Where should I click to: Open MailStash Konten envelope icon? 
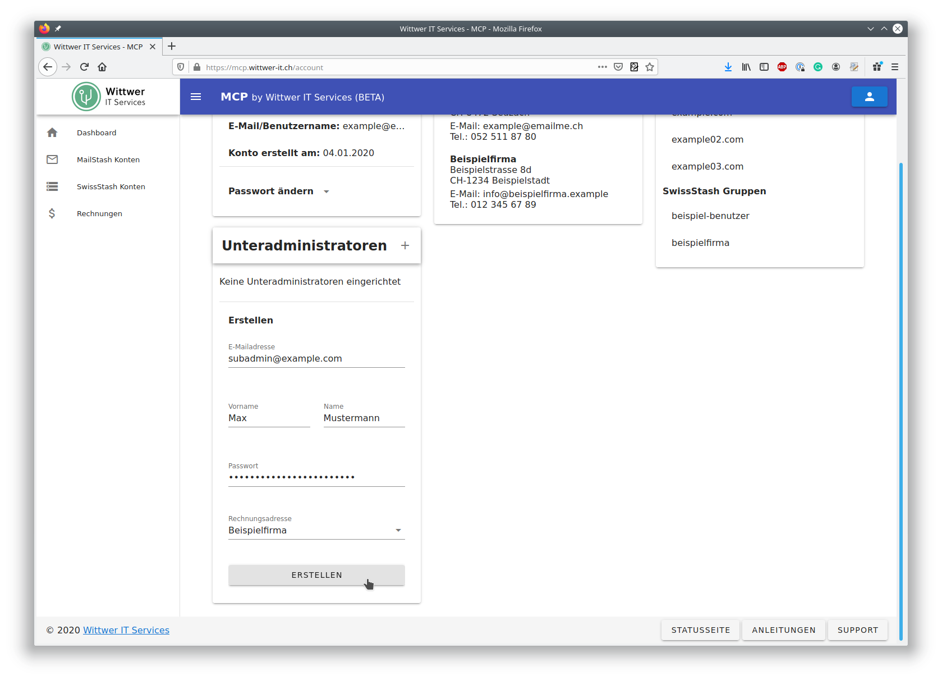coord(52,159)
